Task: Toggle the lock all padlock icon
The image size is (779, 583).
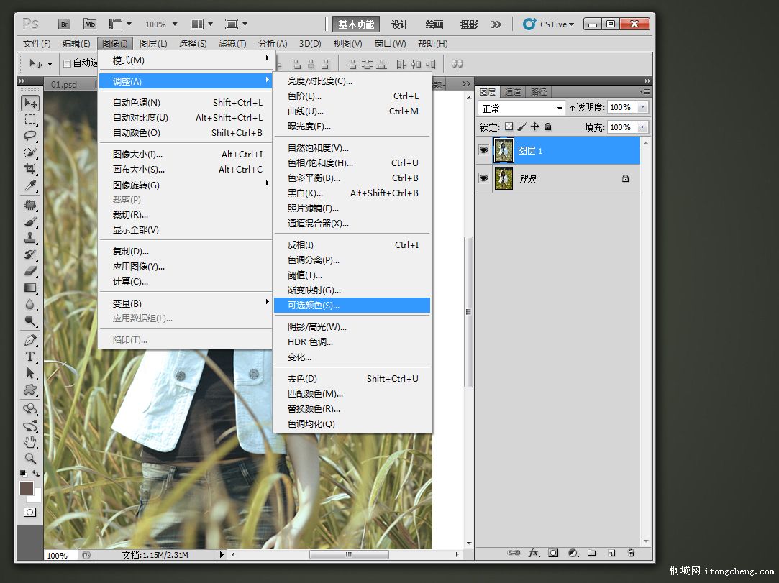Action: [547, 127]
